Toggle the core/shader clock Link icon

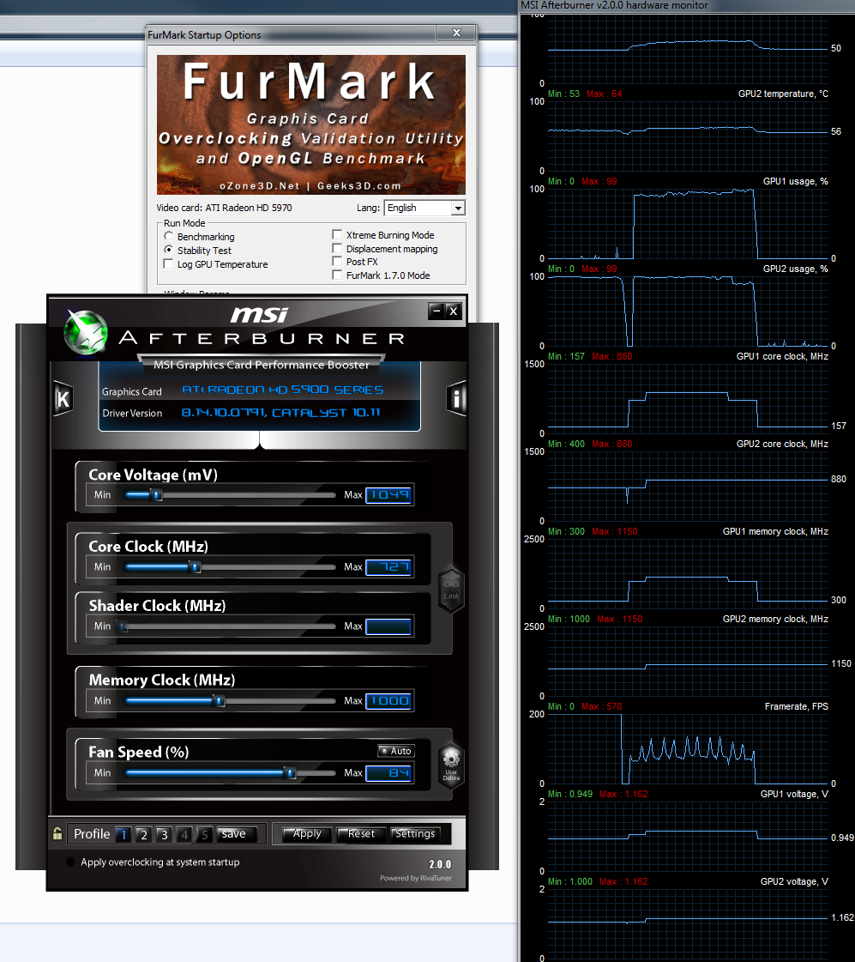[452, 590]
